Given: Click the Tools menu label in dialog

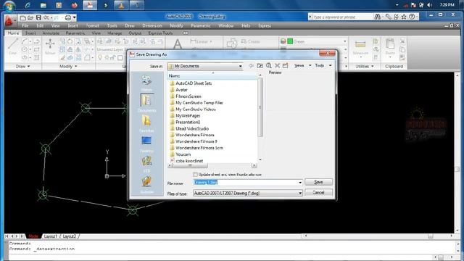Looking at the screenshot, I should coord(319,65).
